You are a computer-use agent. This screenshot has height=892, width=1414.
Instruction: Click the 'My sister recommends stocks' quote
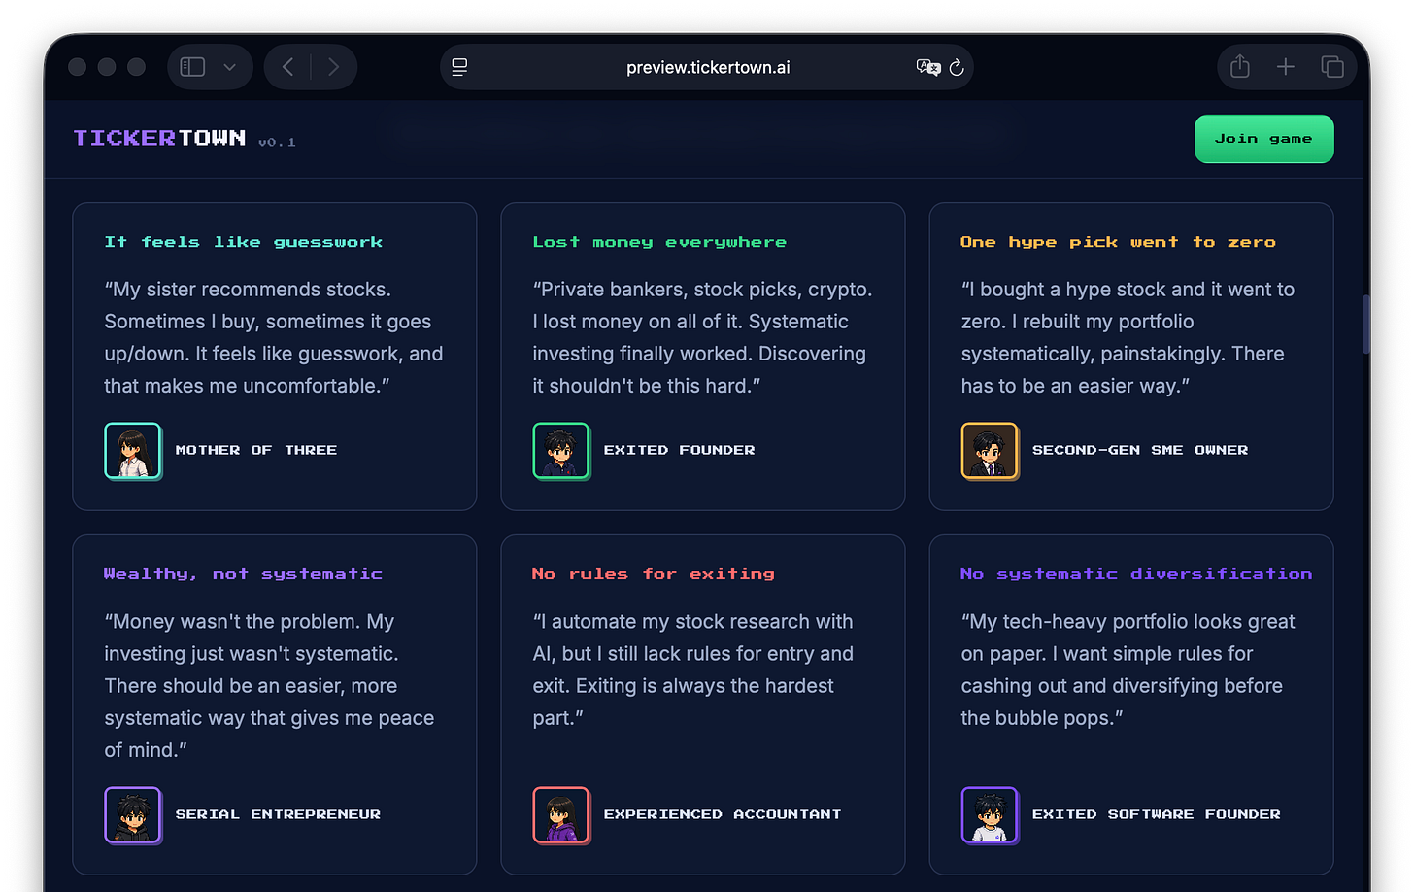pyautogui.click(x=274, y=337)
